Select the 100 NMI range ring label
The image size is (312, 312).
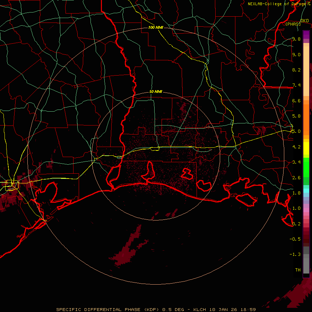(x=156, y=27)
